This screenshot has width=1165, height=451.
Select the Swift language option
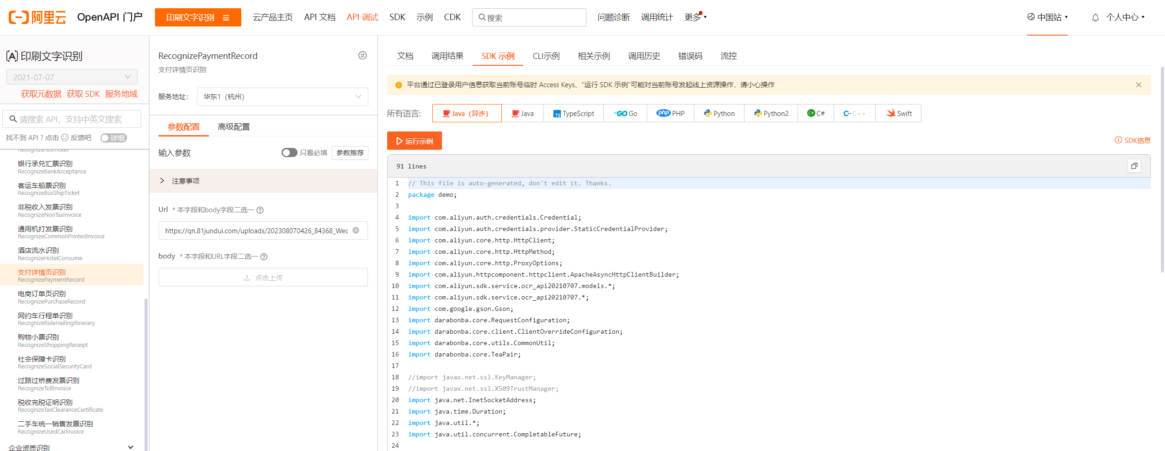pos(898,113)
